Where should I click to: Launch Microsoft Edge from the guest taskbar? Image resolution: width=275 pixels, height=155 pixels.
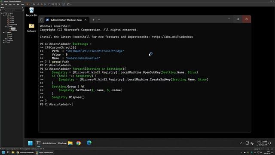point(89,143)
